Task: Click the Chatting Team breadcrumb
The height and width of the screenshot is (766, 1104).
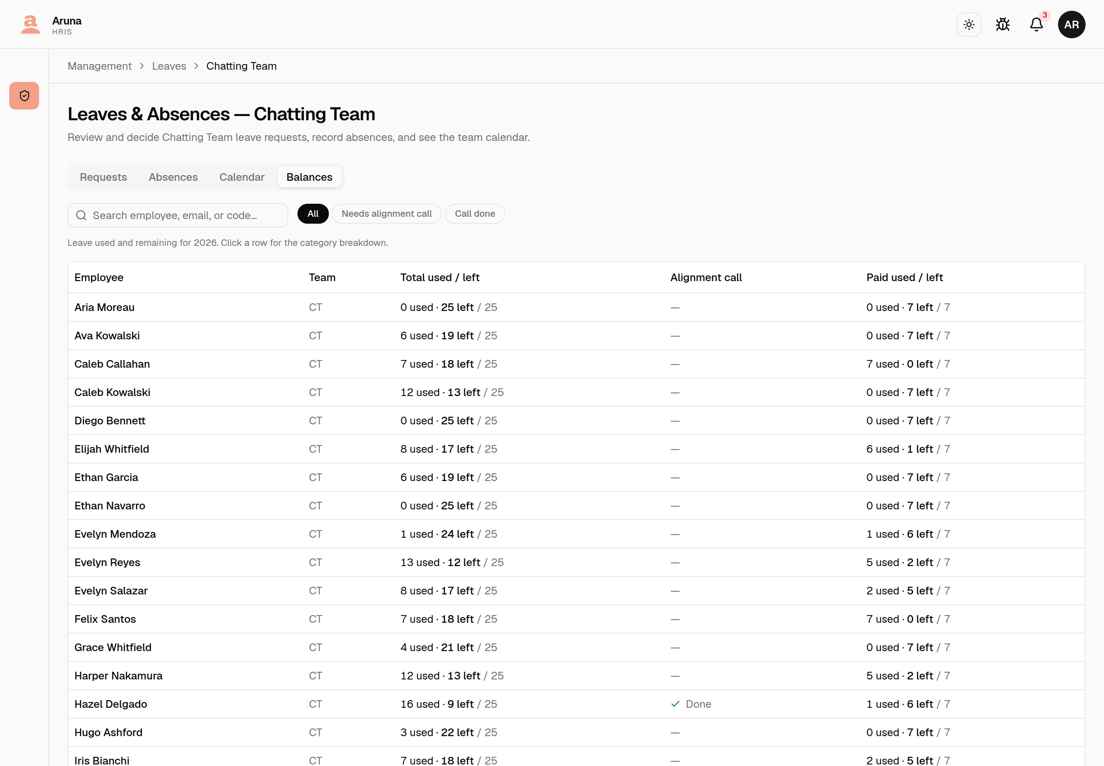Action: (241, 66)
